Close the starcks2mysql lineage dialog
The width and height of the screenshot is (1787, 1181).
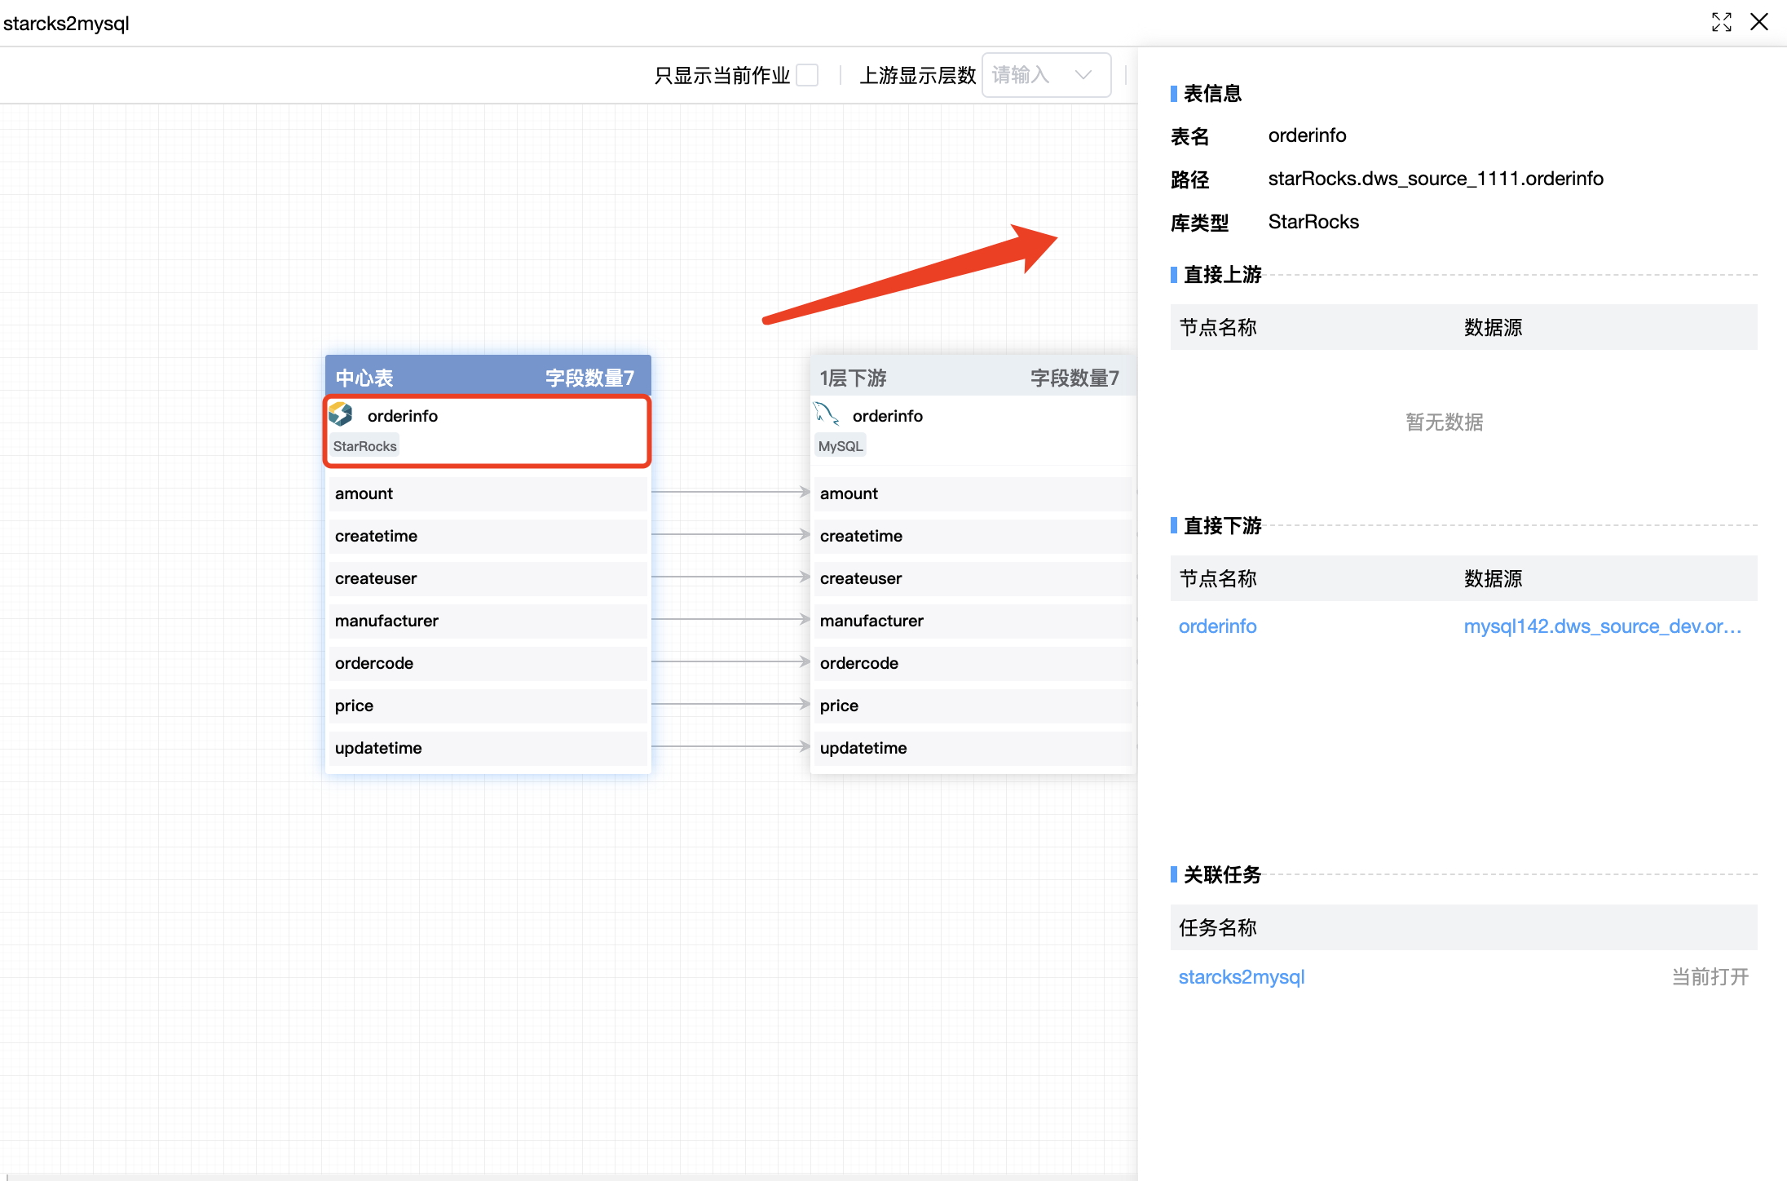(x=1759, y=23)
